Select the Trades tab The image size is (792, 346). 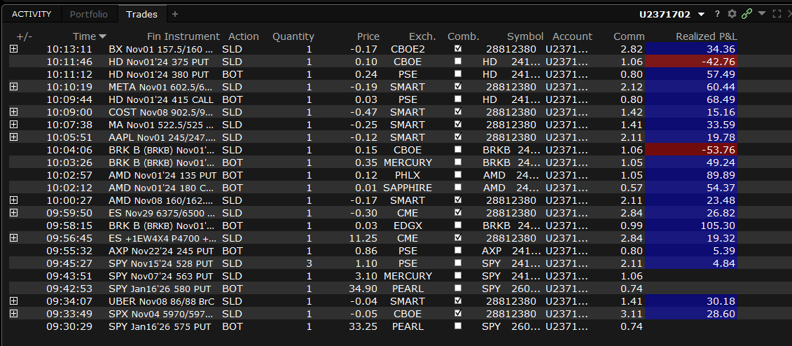141,14
